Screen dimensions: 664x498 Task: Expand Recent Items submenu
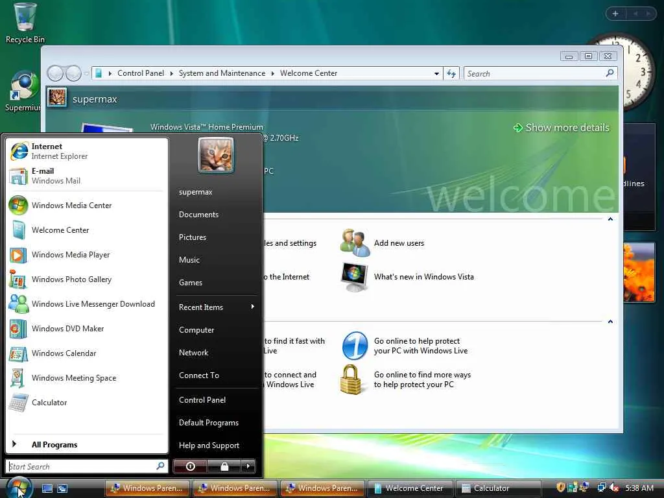click(216, 307)
